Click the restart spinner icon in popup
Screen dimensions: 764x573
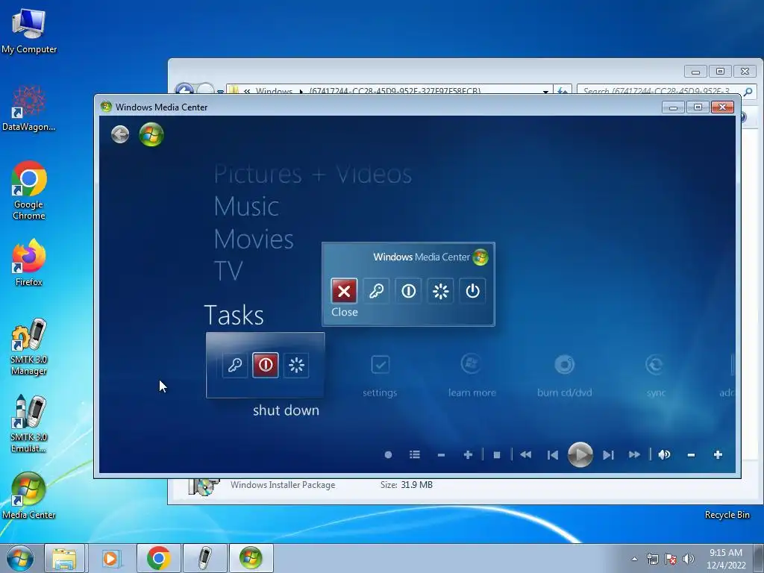[440, 291]
